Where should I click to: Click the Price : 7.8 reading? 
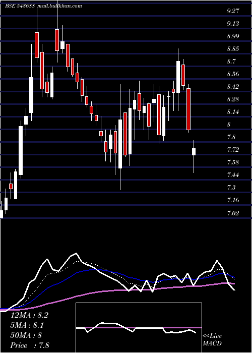click(30, 345)
